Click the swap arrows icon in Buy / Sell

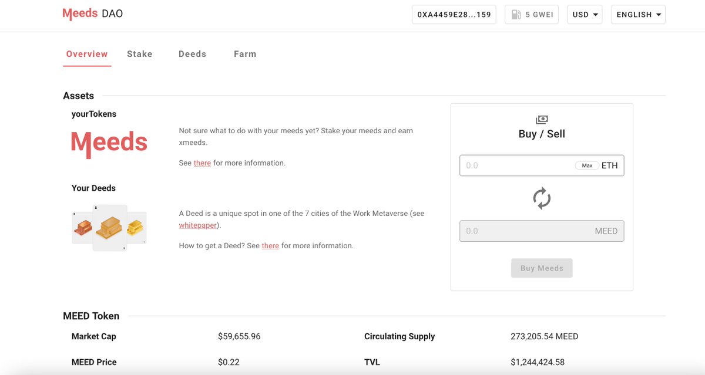(x=542, y=198)
